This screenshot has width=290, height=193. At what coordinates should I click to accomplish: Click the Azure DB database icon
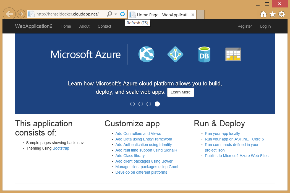point(204,54)
